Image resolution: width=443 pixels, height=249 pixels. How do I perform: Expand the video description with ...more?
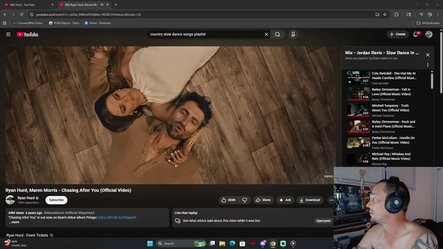pos(14,222)
